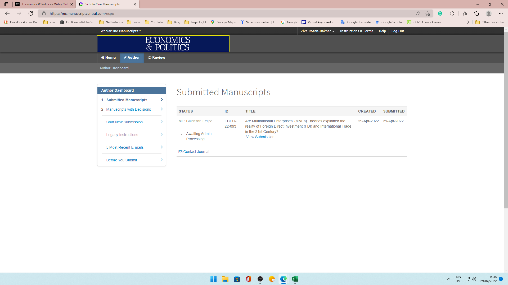Screen dimensions: 508x285
Task: Expand Ziva Rozen-Bakher account dropdown
Action: [317, 31]
